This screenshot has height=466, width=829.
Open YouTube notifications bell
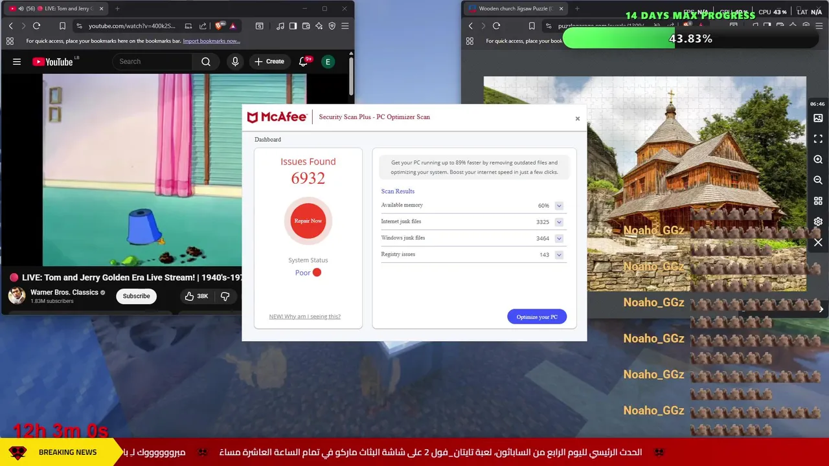pyautogui.click(x=303, y=61)
